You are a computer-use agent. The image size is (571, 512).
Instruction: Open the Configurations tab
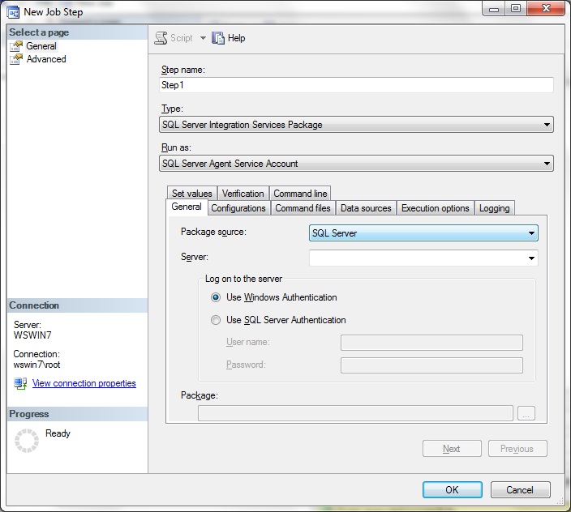tap(238, 208)
